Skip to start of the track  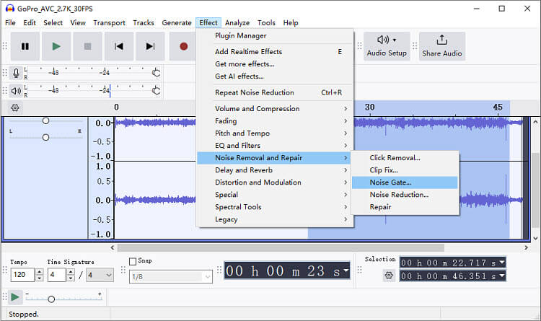tap(119, 46)
